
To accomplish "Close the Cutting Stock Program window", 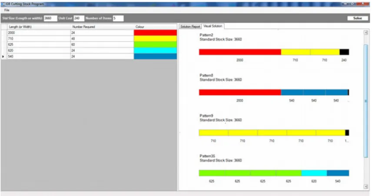I will [x=363, y=4].
